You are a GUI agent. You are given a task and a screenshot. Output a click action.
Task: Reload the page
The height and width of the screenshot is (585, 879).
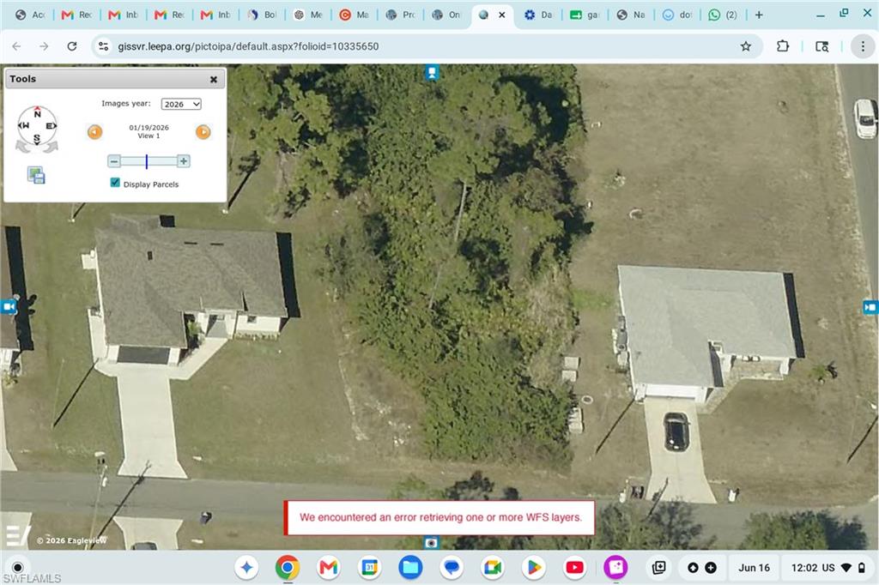coord(72,46)
